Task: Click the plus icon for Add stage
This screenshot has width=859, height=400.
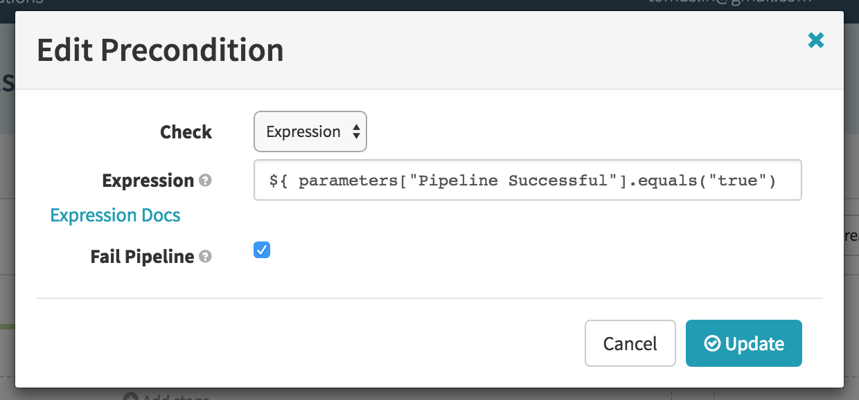Action: click(x=130, y=397)
